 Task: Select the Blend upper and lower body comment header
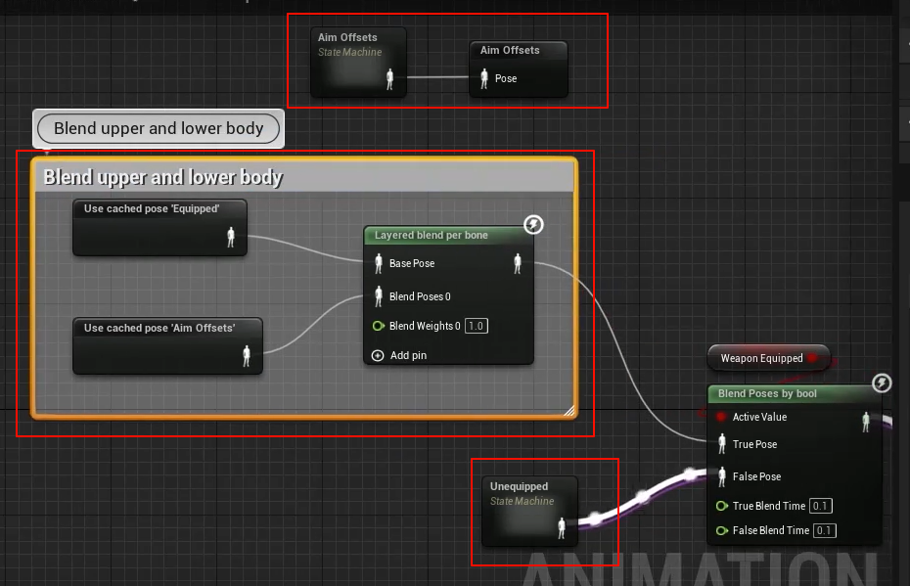tap(304, 177)
